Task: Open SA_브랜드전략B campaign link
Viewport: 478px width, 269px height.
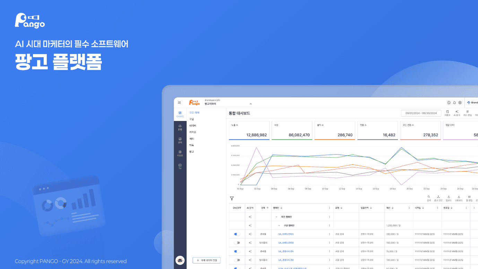Action: click(x=286, y=243)
